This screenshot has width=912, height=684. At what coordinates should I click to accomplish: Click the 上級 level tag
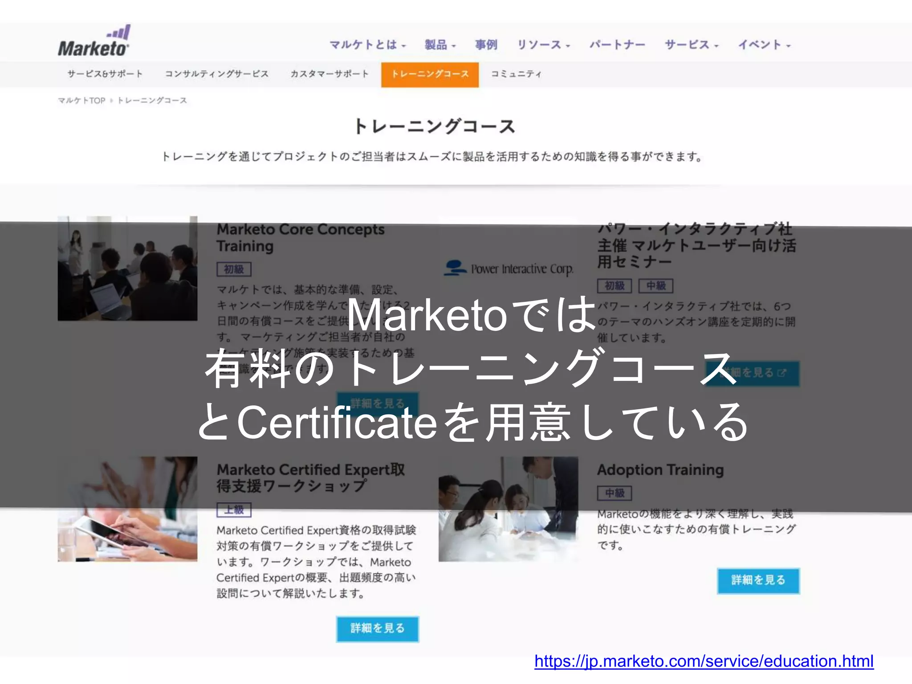click(x=234, y=509)
